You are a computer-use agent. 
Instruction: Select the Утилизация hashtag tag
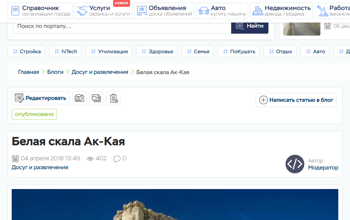[109, 51]
